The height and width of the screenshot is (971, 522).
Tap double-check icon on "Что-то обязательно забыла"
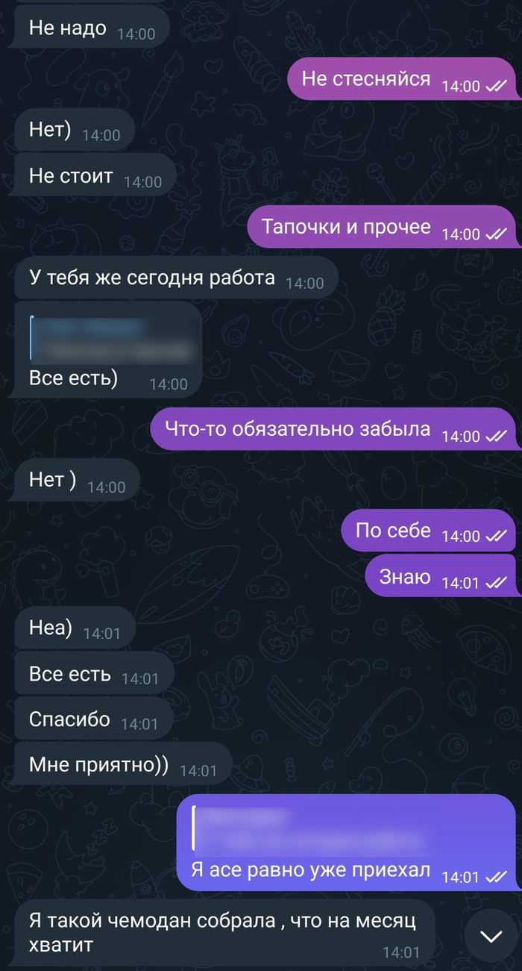coord(496,437)
